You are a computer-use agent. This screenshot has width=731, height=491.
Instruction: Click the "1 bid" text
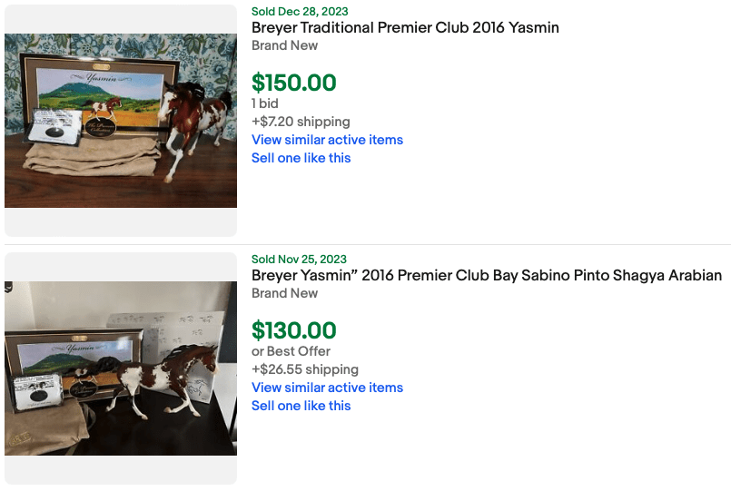click(265, 103)
